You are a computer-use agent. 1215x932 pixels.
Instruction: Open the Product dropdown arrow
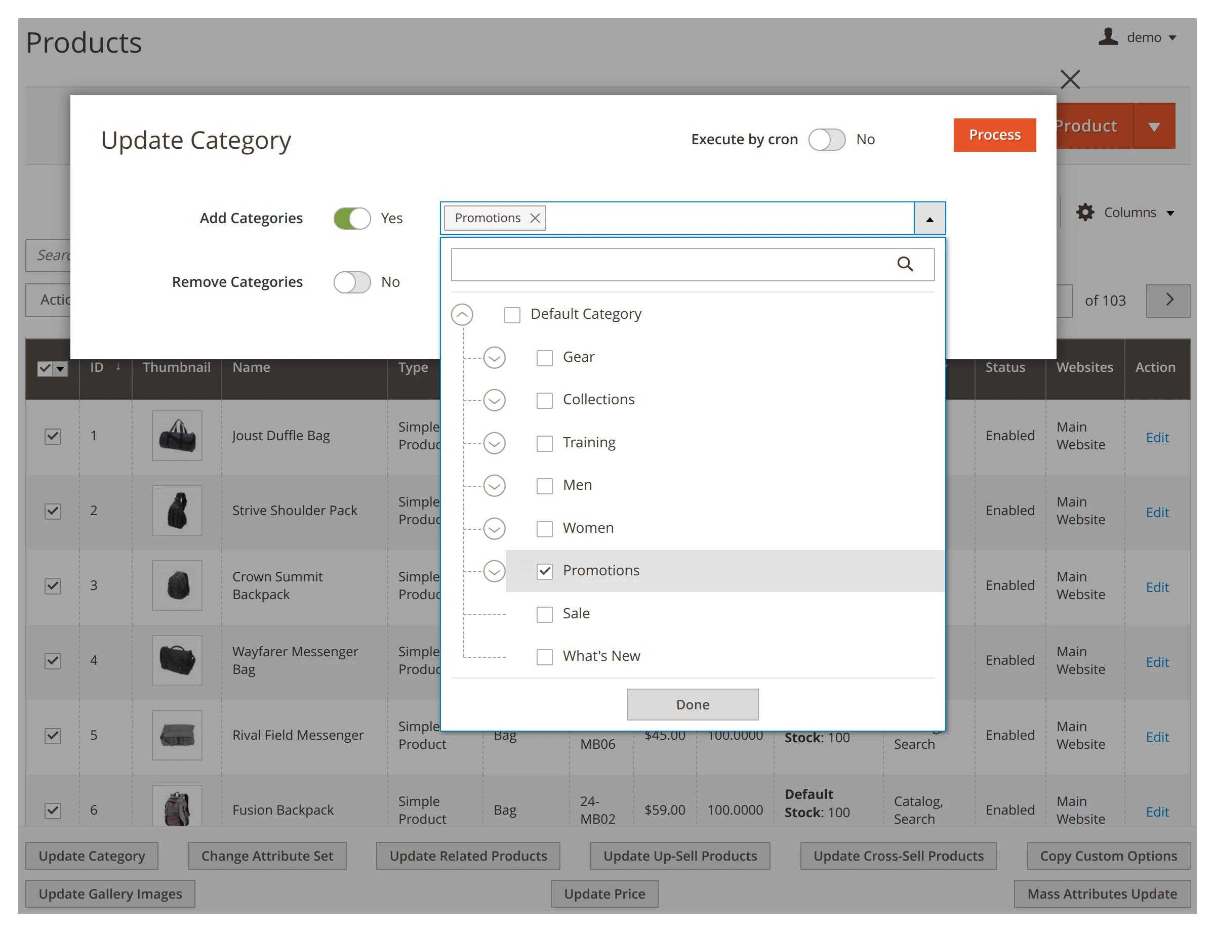coord(1154,126)
